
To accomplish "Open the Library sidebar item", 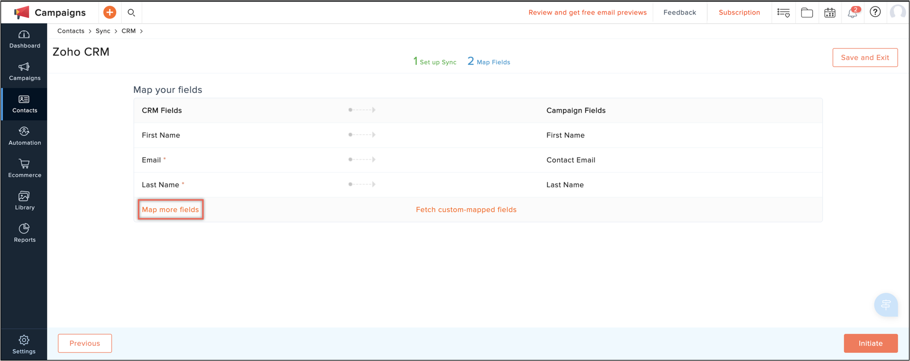I will (24, 201).
